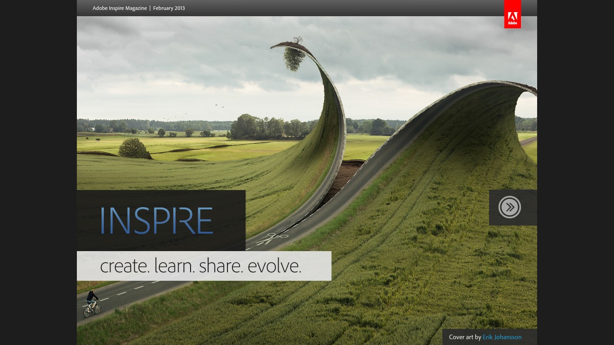Image resolution: width=614 pixels, height=345 pixels.
Task: Click the blue INSPIRE title text
Action: click(x=156, y=221)
